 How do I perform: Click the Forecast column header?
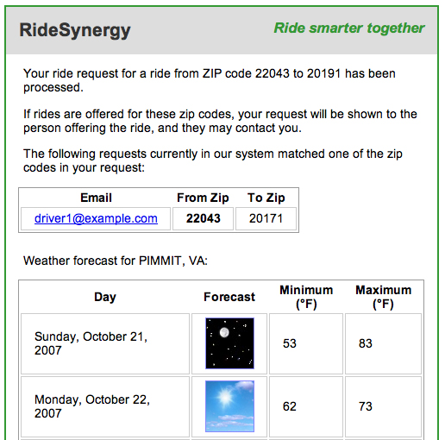pyautogui.click(x=229, y=297)
